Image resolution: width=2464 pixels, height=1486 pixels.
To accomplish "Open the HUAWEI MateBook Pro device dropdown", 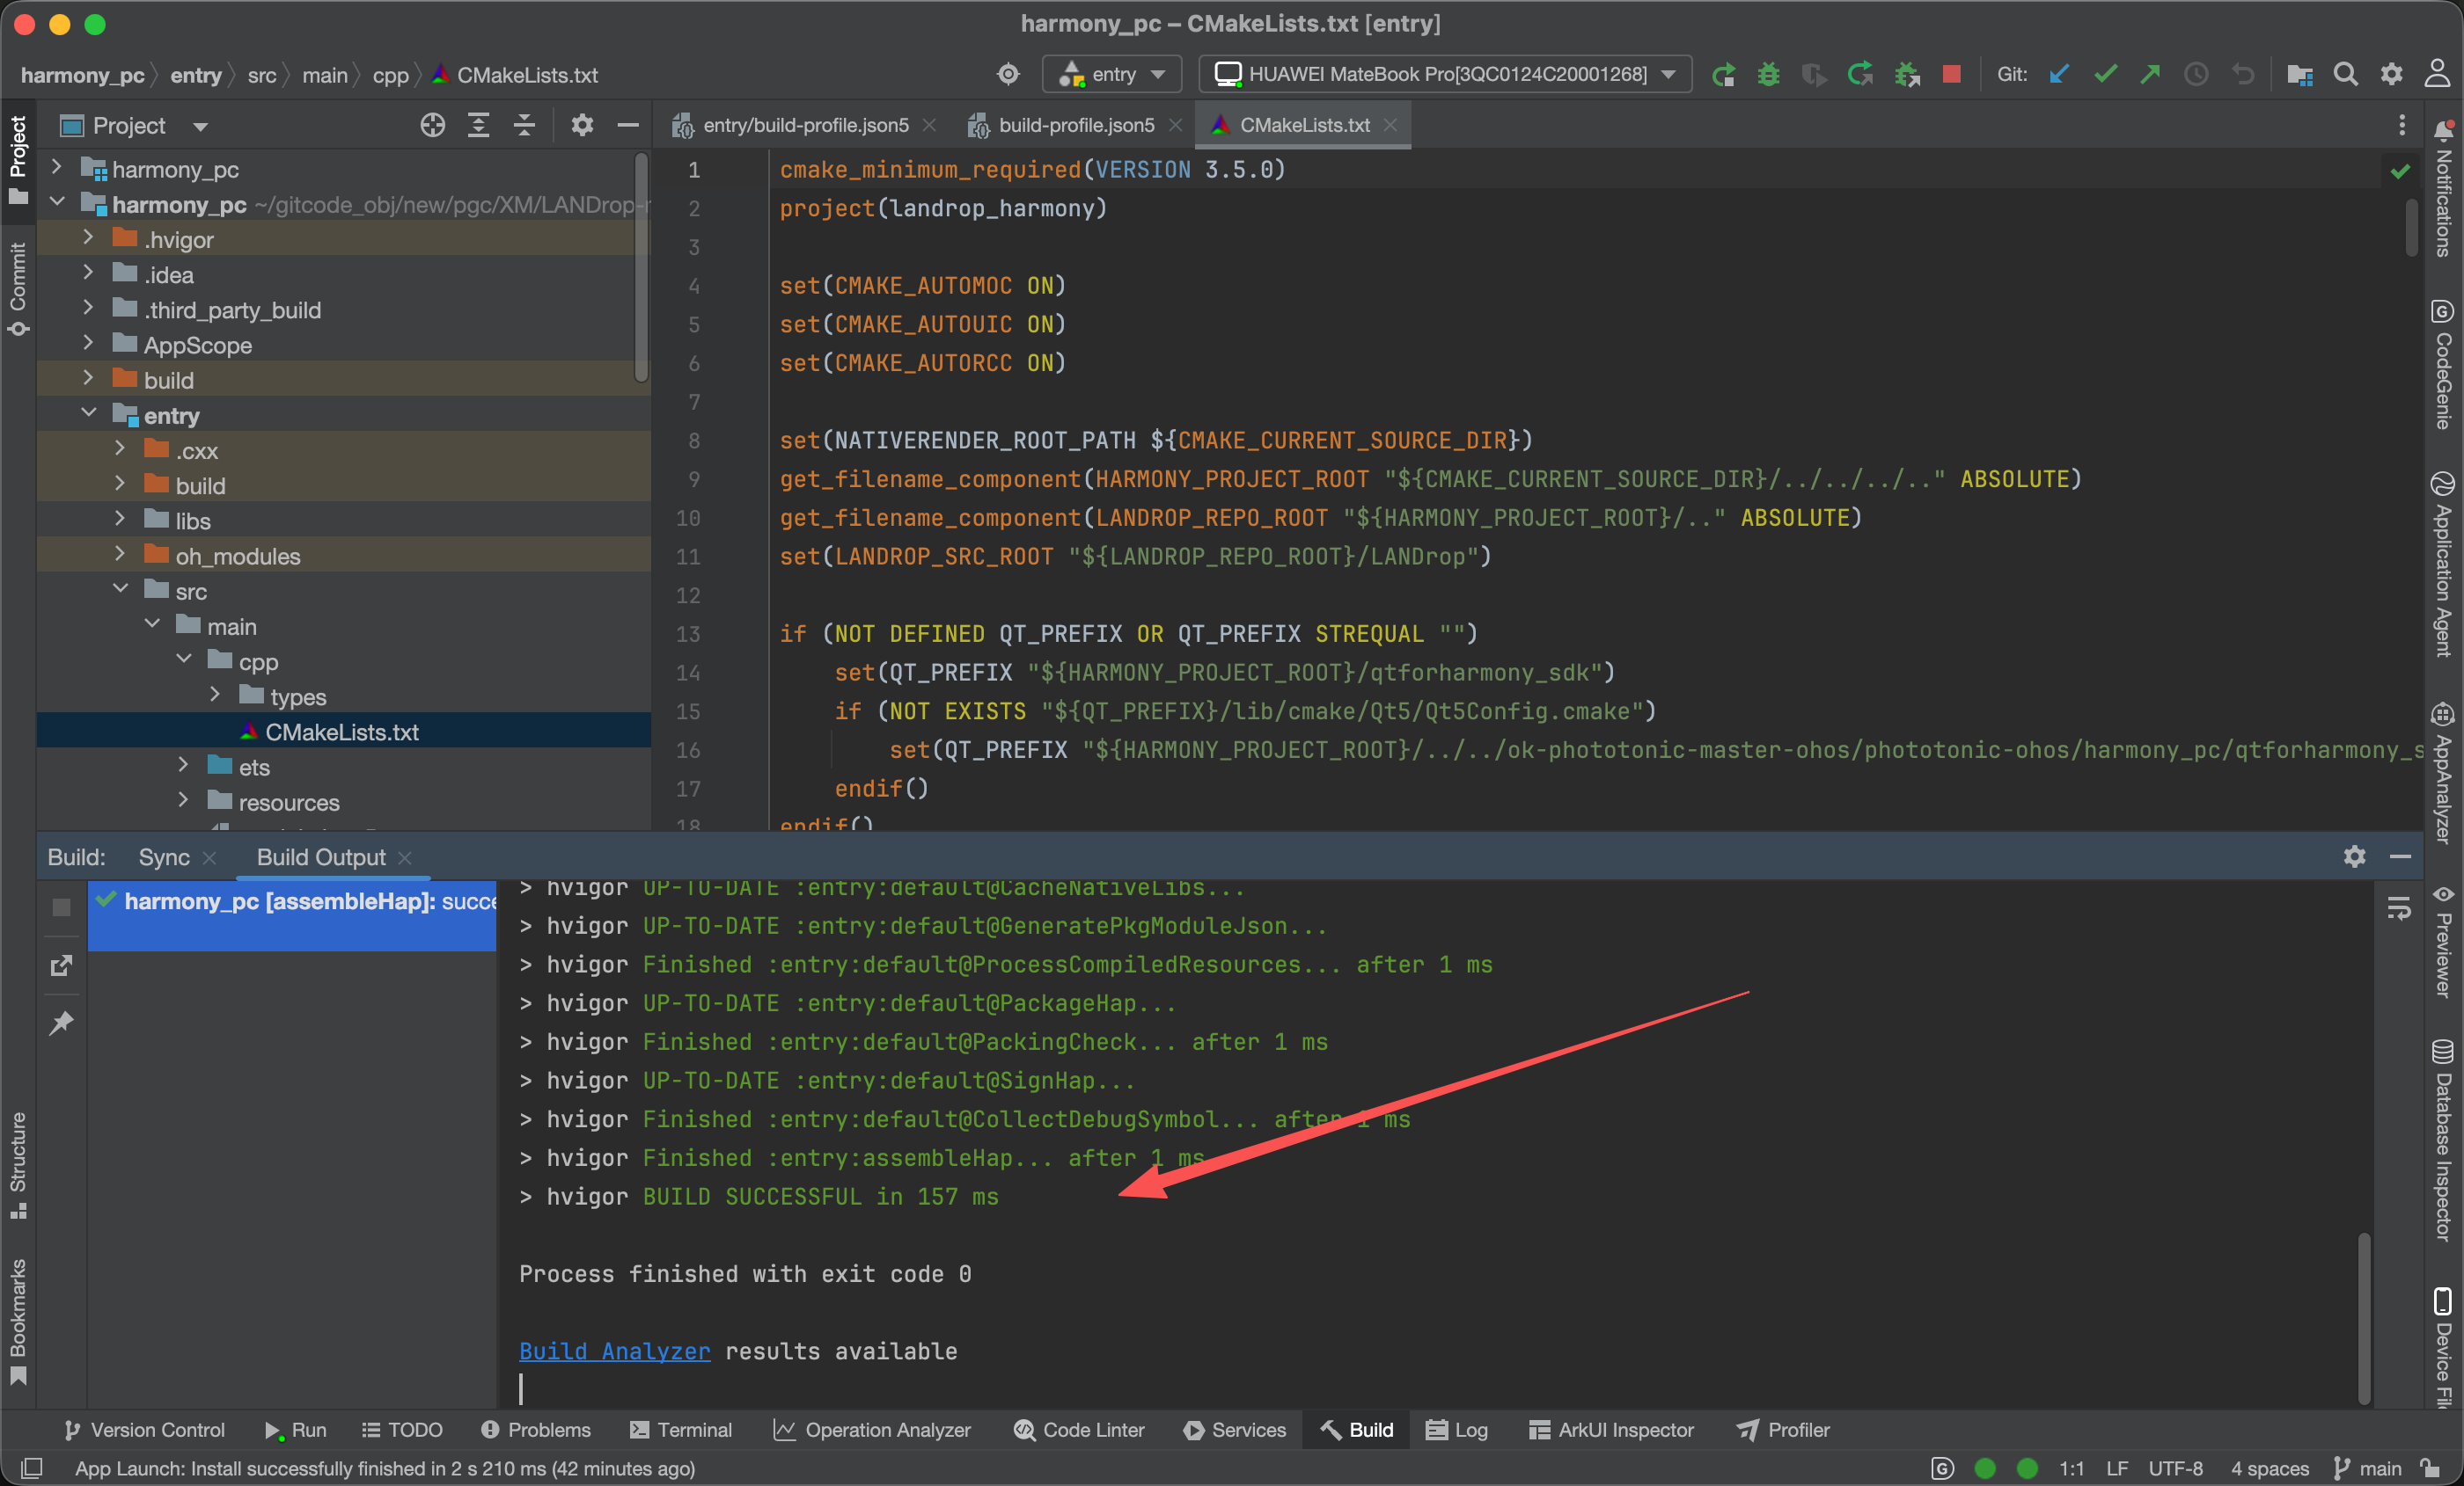I will pyautogui.click(x=1444, y=75).
